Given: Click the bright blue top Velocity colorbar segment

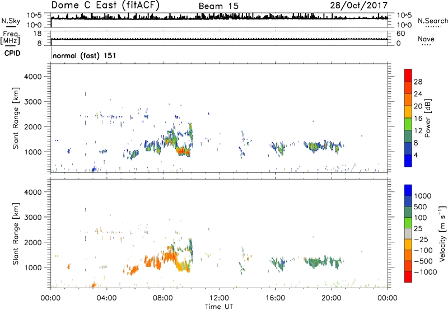Looking at the screenshot, I should (408, 190).
